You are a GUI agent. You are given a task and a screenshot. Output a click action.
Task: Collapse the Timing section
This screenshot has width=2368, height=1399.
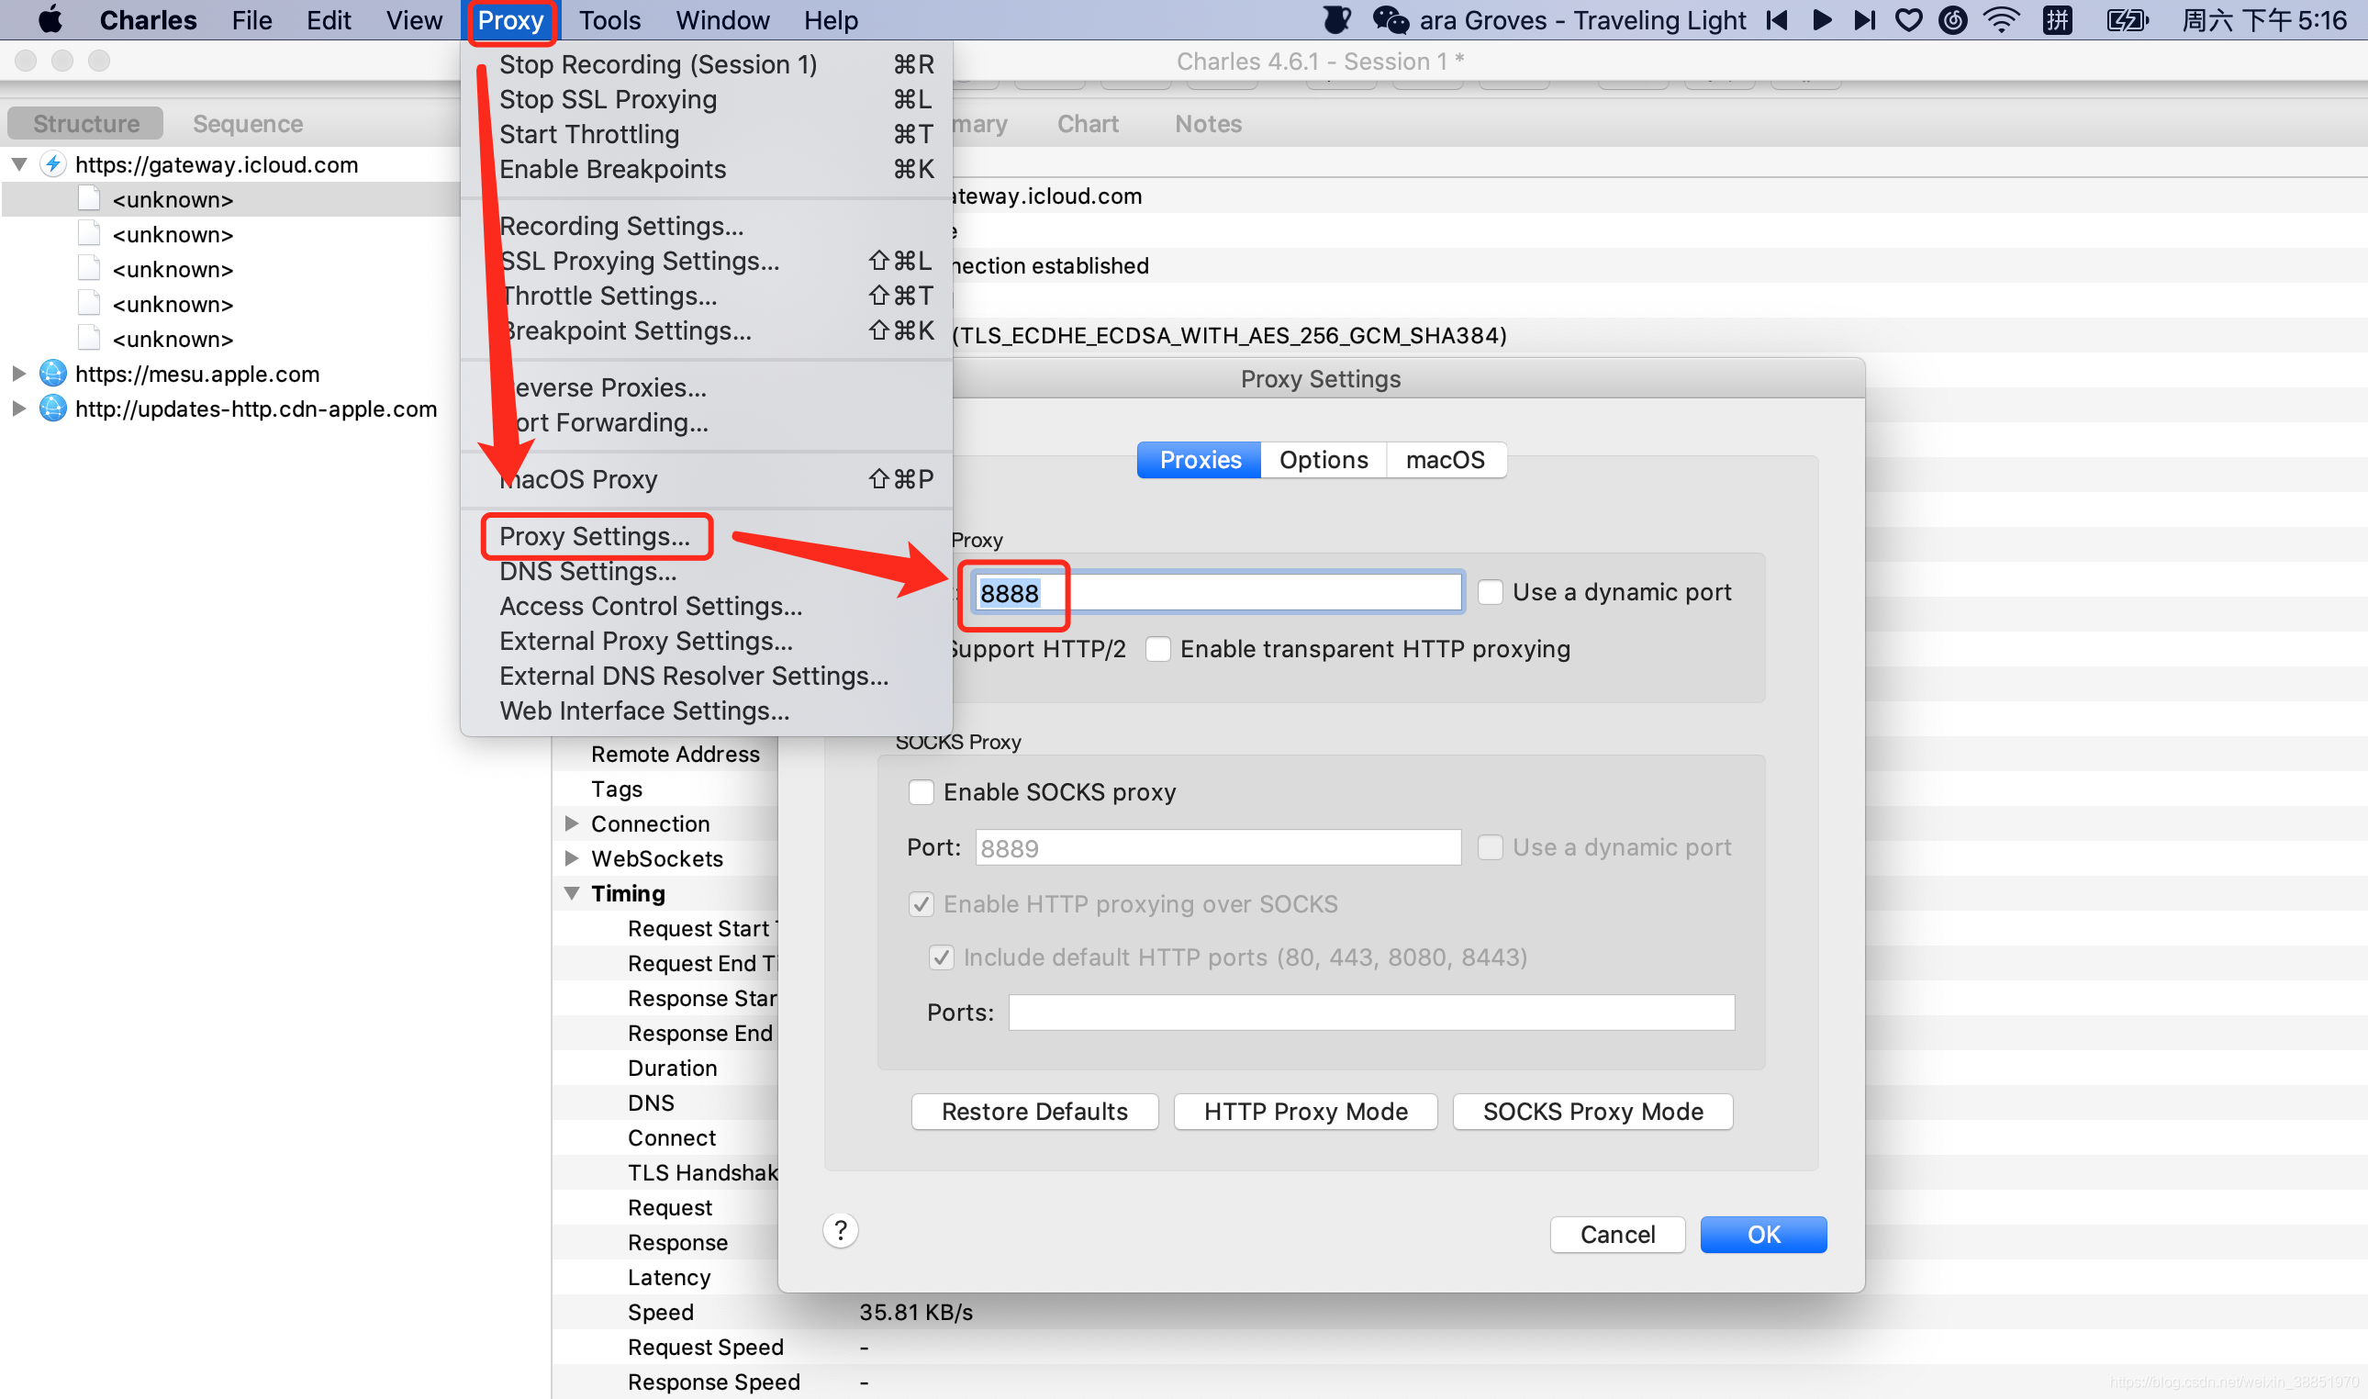tap(572, 893)
